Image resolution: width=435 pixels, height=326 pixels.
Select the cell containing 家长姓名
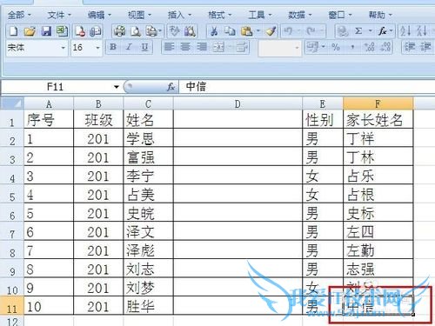tap(378, 119)
